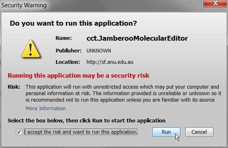This screenshot has width=228, height=148.
Task: Select the cct.JamberooMolecularEditor application name
Action: click(x=137, y=38)
